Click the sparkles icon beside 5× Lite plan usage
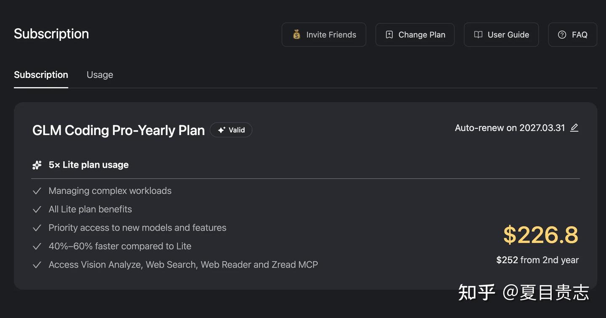The width and height of the screenshot is (606, 318). click(37, 165)
